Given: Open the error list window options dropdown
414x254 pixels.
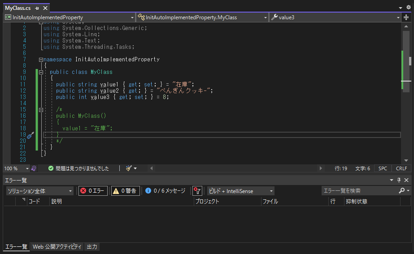Looking at the screenshot, I should coord(391,180).
